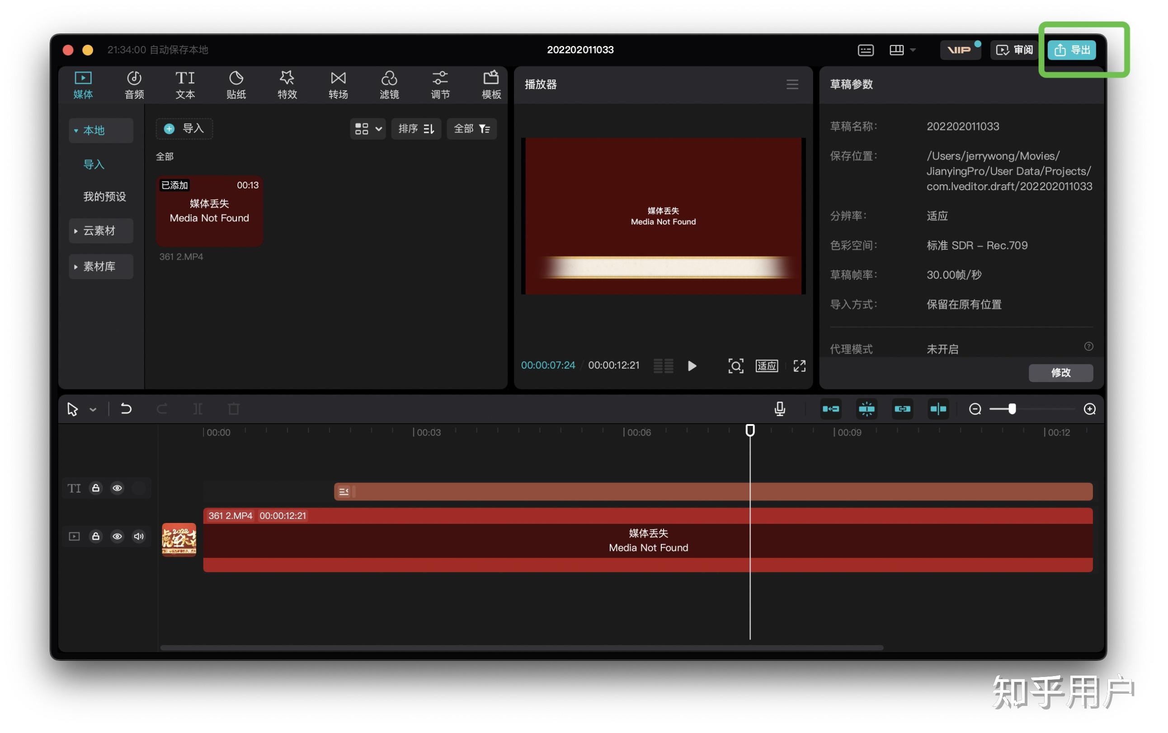The image size is (1168, 733).
Task: Click the microphone record voiceover icon
Action: (779, 409)
